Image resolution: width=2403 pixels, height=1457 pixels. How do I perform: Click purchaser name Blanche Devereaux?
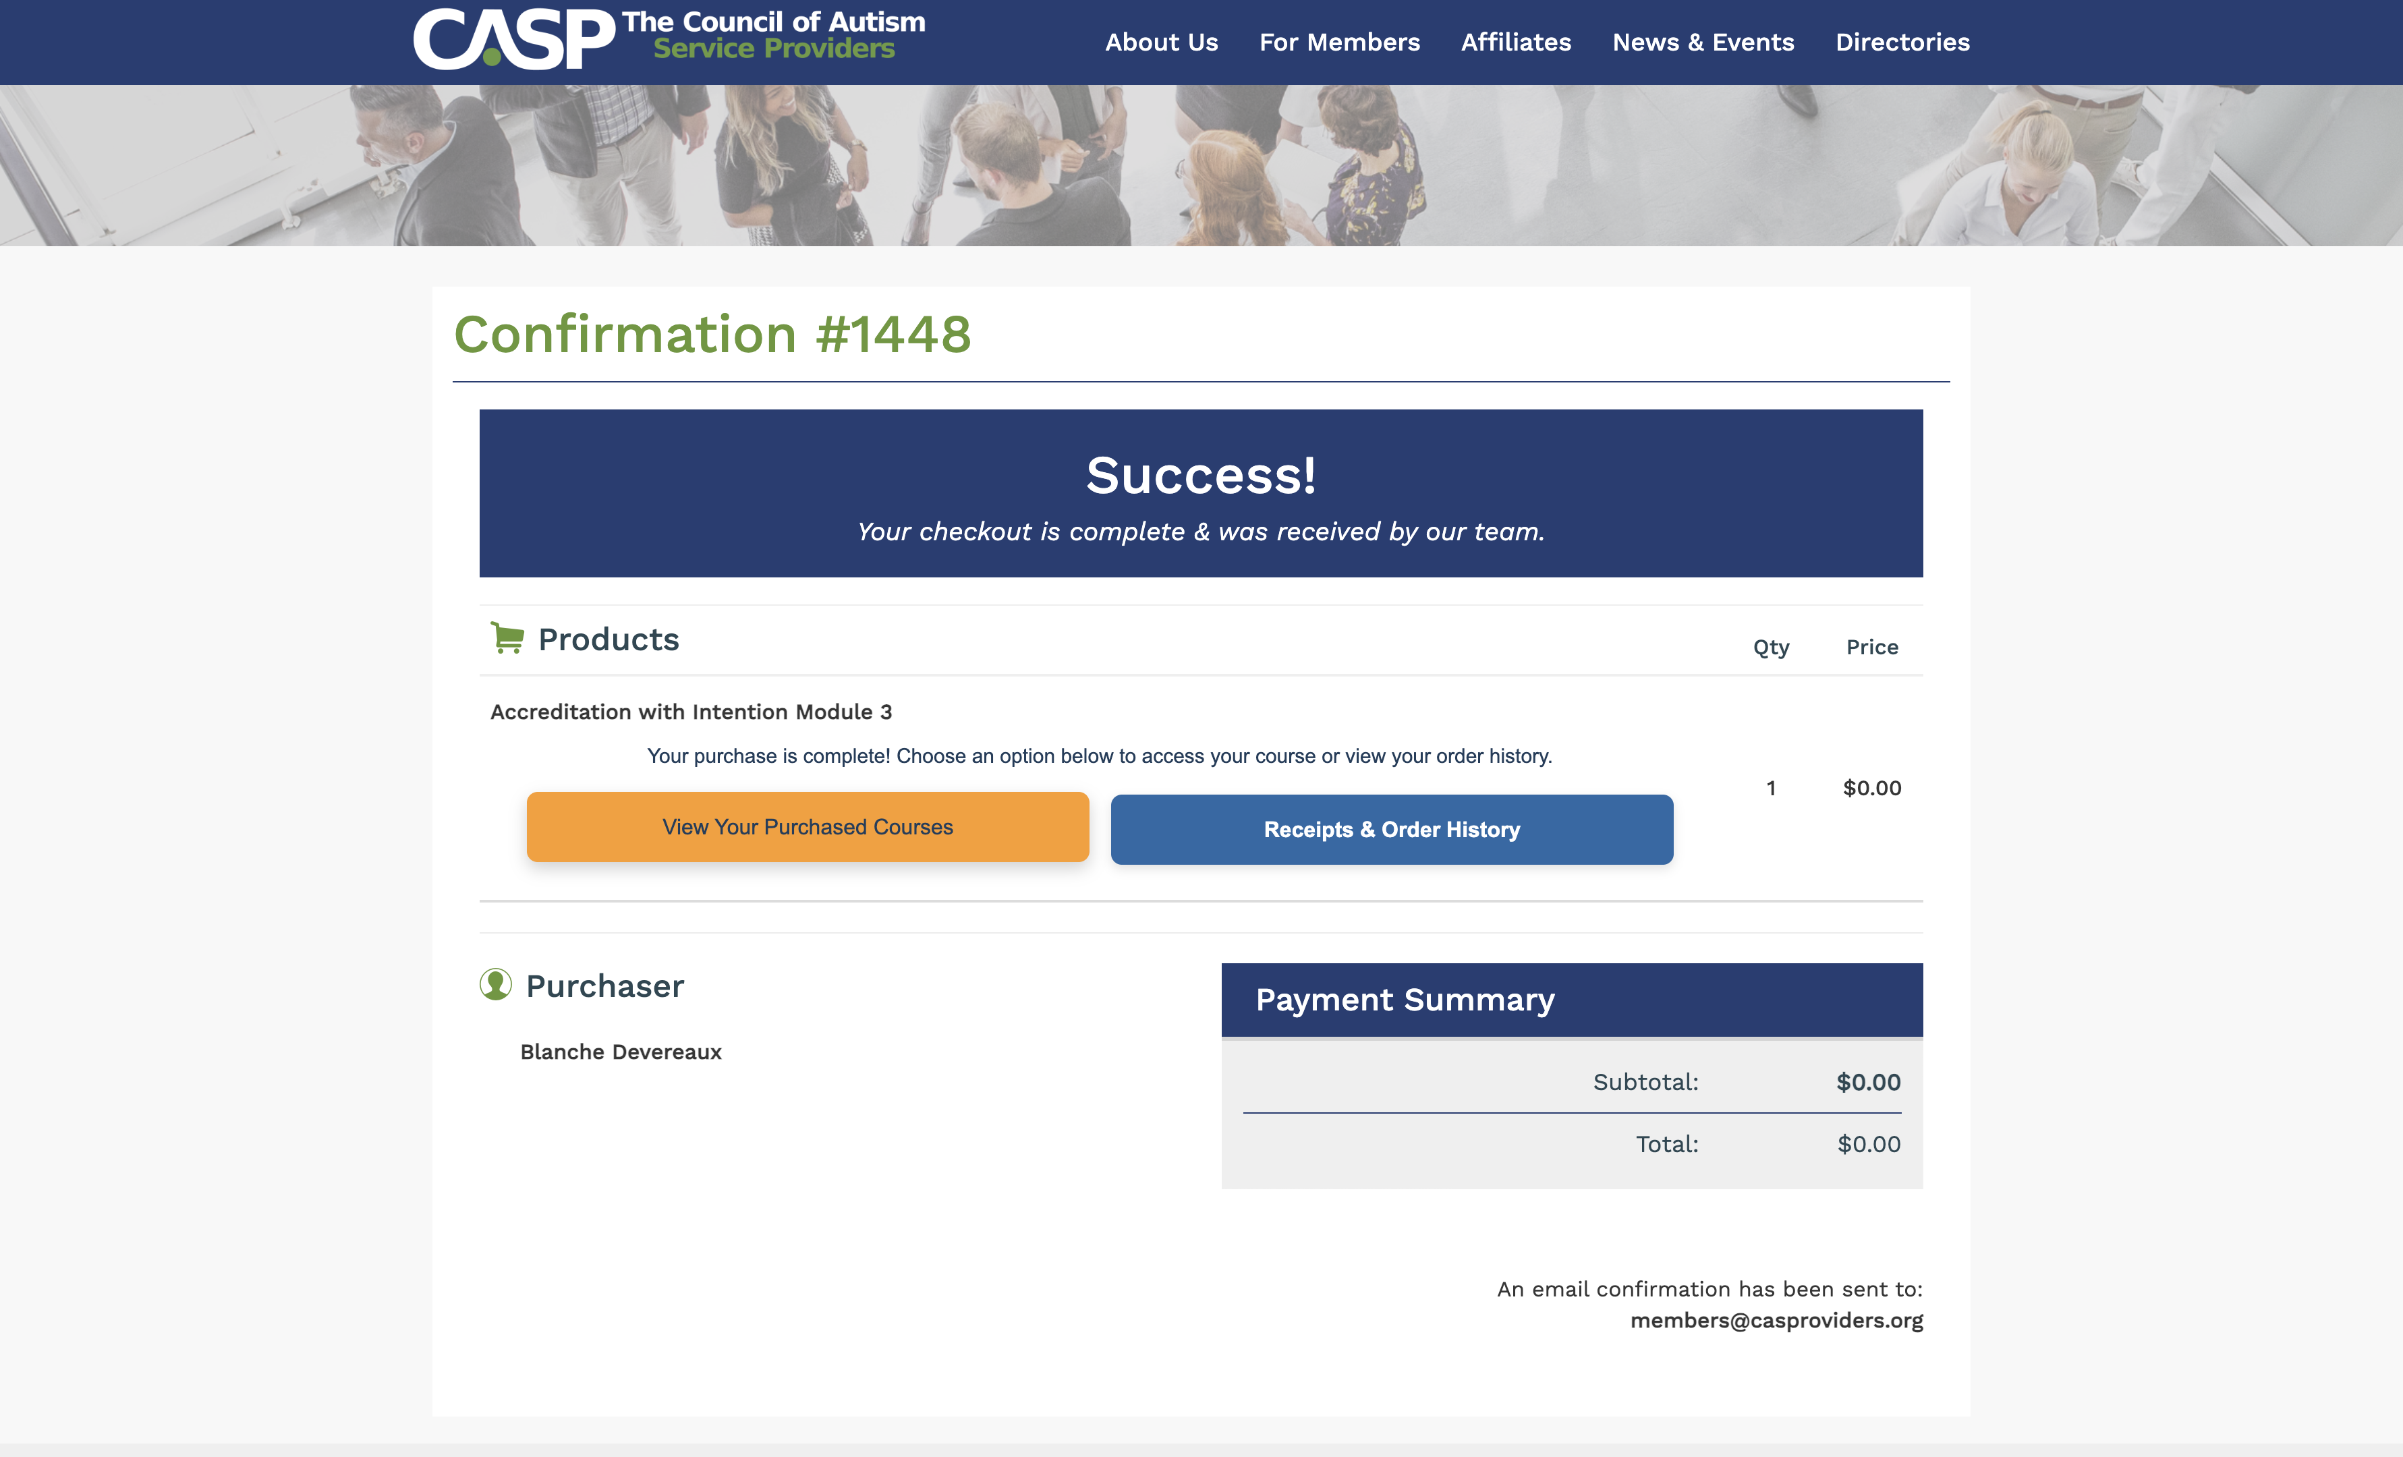(620, 1052)
